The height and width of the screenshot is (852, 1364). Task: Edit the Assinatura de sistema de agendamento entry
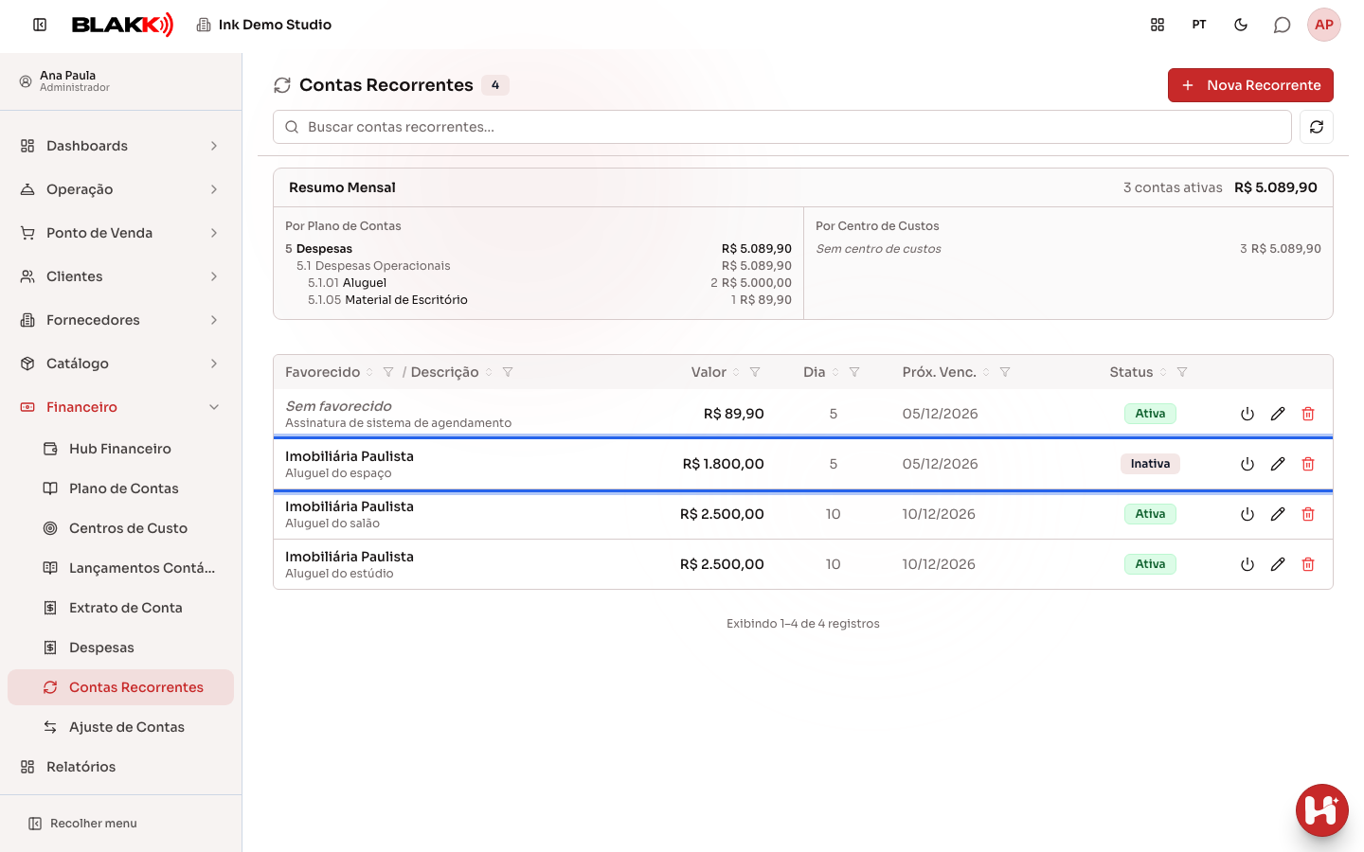pos(1278,414)
